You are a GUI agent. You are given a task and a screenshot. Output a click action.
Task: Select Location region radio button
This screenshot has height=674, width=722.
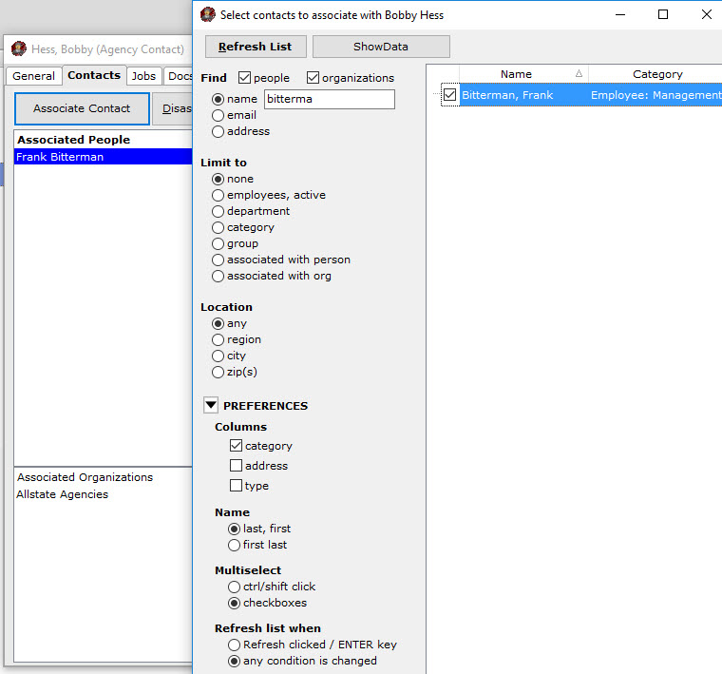pyautogui.click(x=218, y=339)
